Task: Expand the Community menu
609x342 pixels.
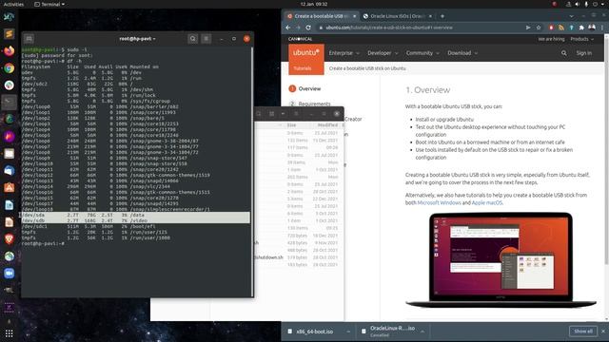Action: click(x=422, y=53)
